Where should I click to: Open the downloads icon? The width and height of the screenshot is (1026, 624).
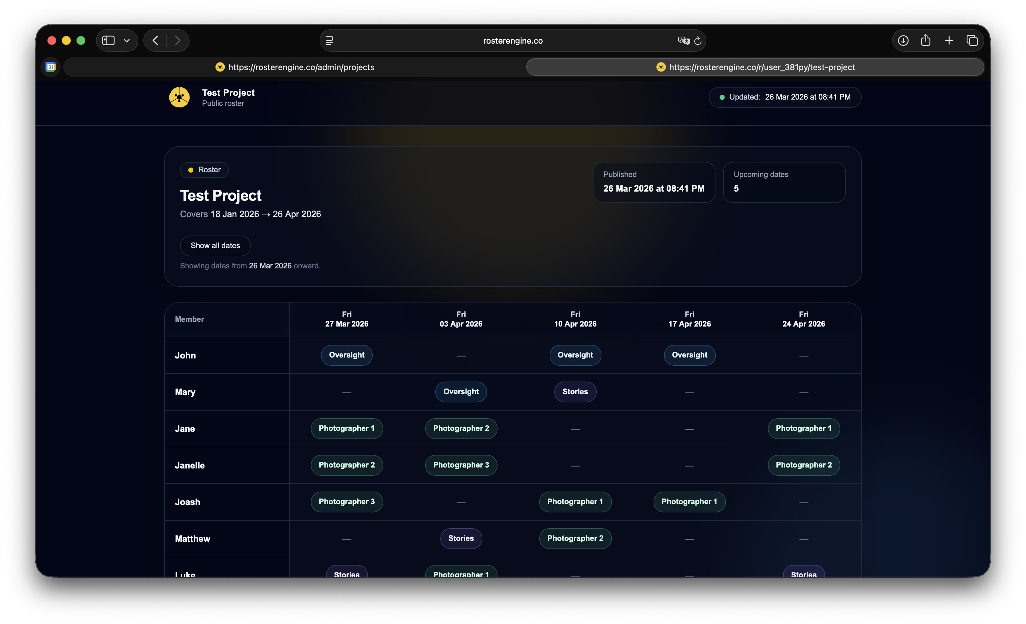[x=903, y=40]
